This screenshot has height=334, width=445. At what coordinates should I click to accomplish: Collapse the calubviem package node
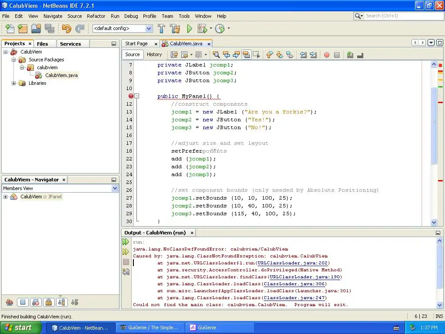[22, 67]
